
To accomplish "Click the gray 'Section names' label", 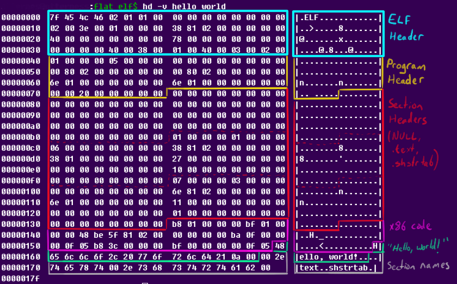I will tap(419, 266).
